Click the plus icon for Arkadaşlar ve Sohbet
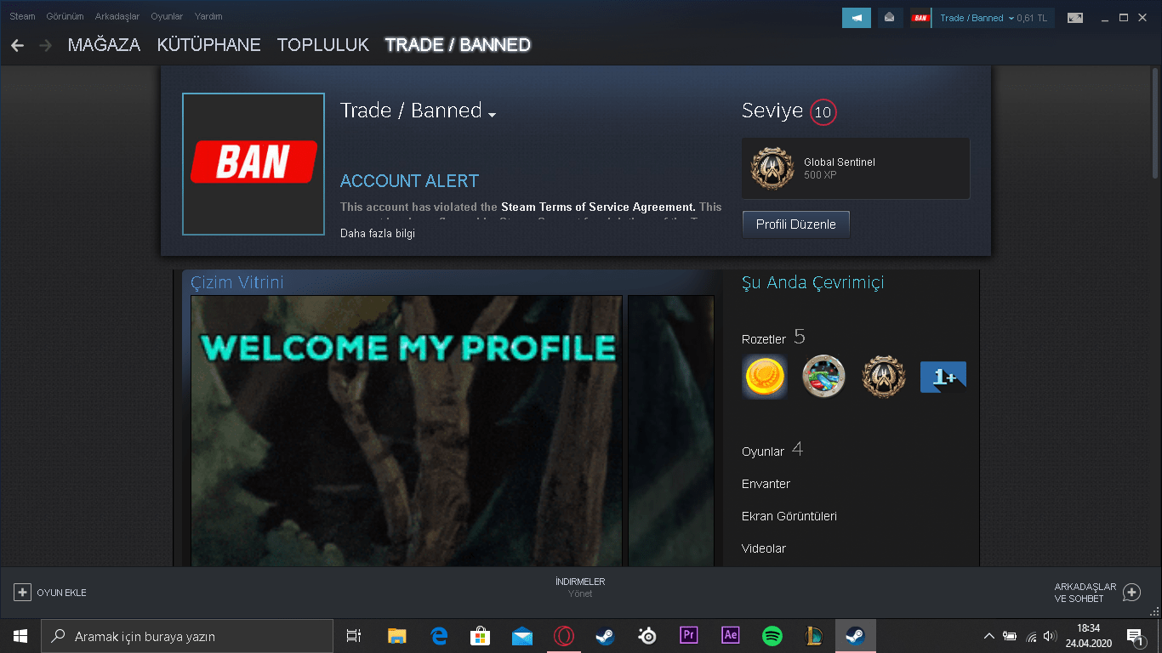Screen dimensions: 1162x653 pyautogui.click(x=1131, y=593)
